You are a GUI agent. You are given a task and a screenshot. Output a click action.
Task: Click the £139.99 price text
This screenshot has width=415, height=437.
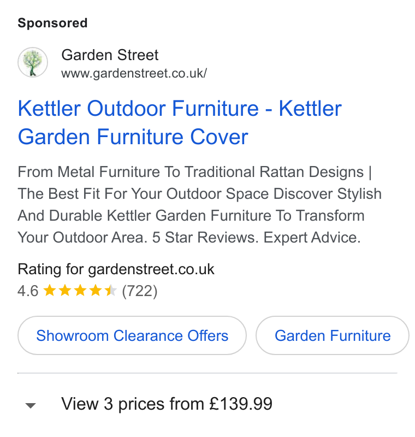241,404
